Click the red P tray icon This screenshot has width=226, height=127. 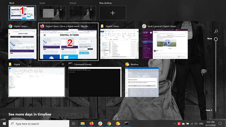click(179, 124)
